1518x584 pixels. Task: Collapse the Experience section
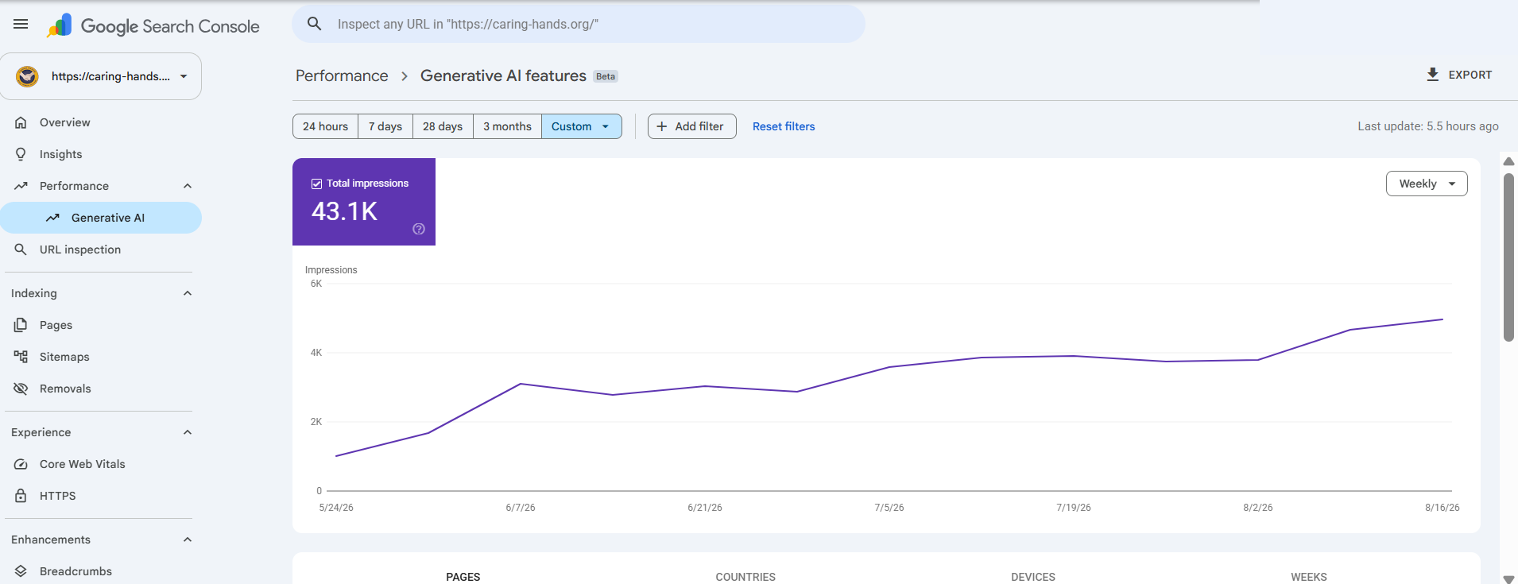point(188,432)
